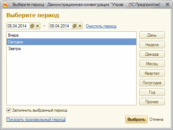Open the 'Прочее' period options
This screenshot has width=173, height=130.
[x=152, y=102]
